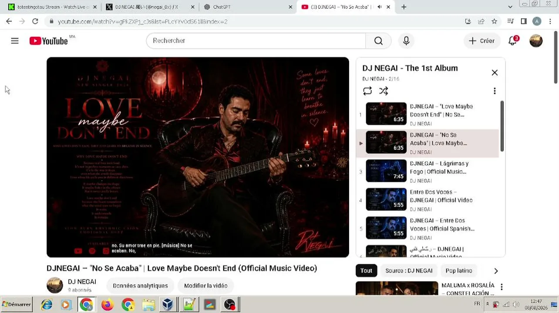Click the Rechercher search field
The image size is (559, 313).
pos(256,41)
